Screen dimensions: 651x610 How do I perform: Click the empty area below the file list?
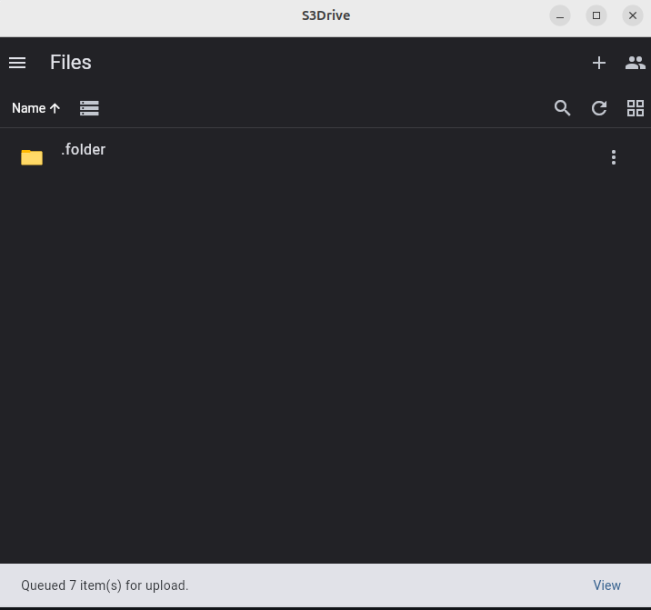325,365
